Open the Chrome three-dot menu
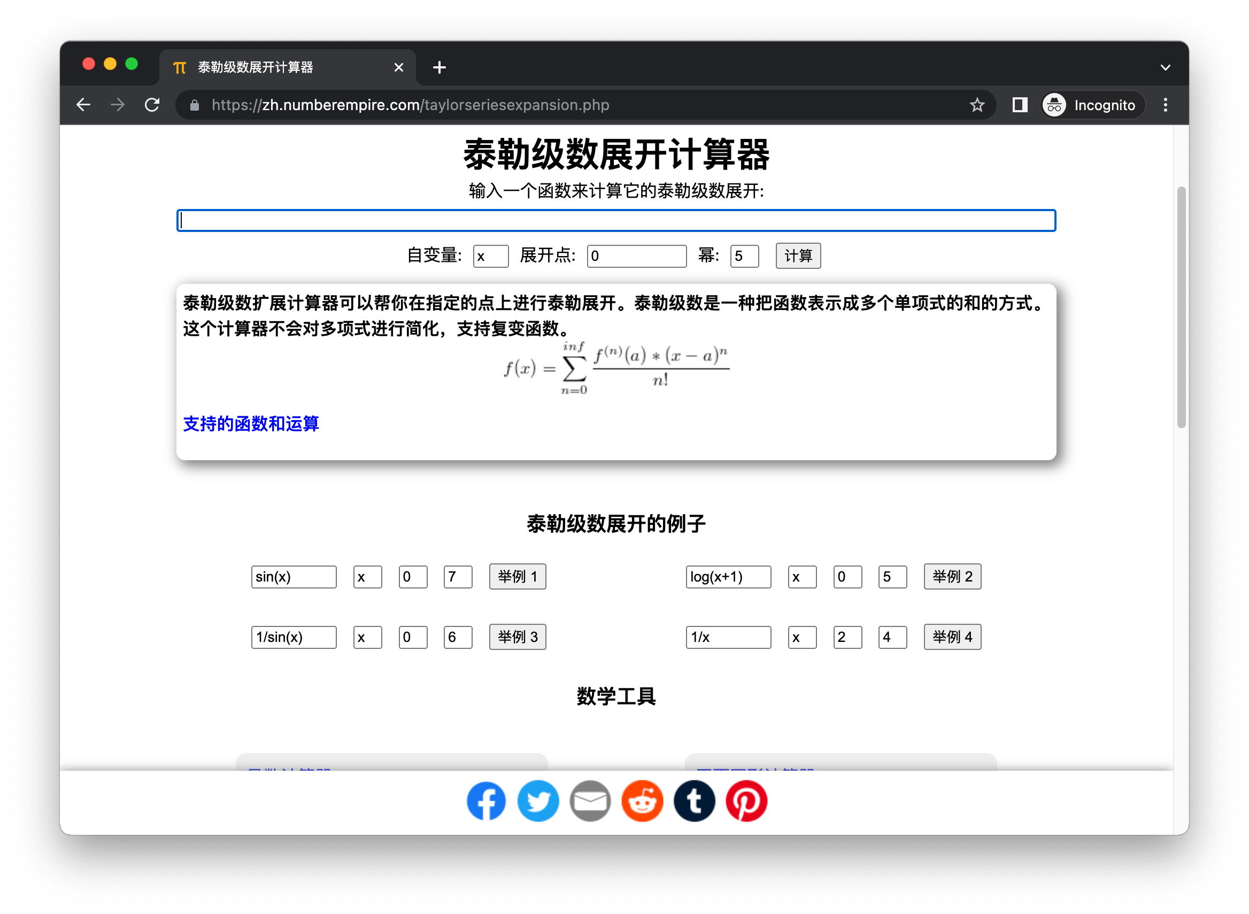Screen dimensions: 1249x914 pos(1165,105)
